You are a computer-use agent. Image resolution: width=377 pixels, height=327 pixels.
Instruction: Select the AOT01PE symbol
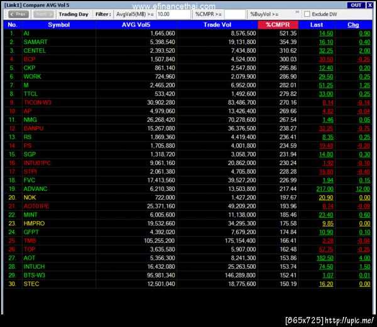tap(36, 206)
